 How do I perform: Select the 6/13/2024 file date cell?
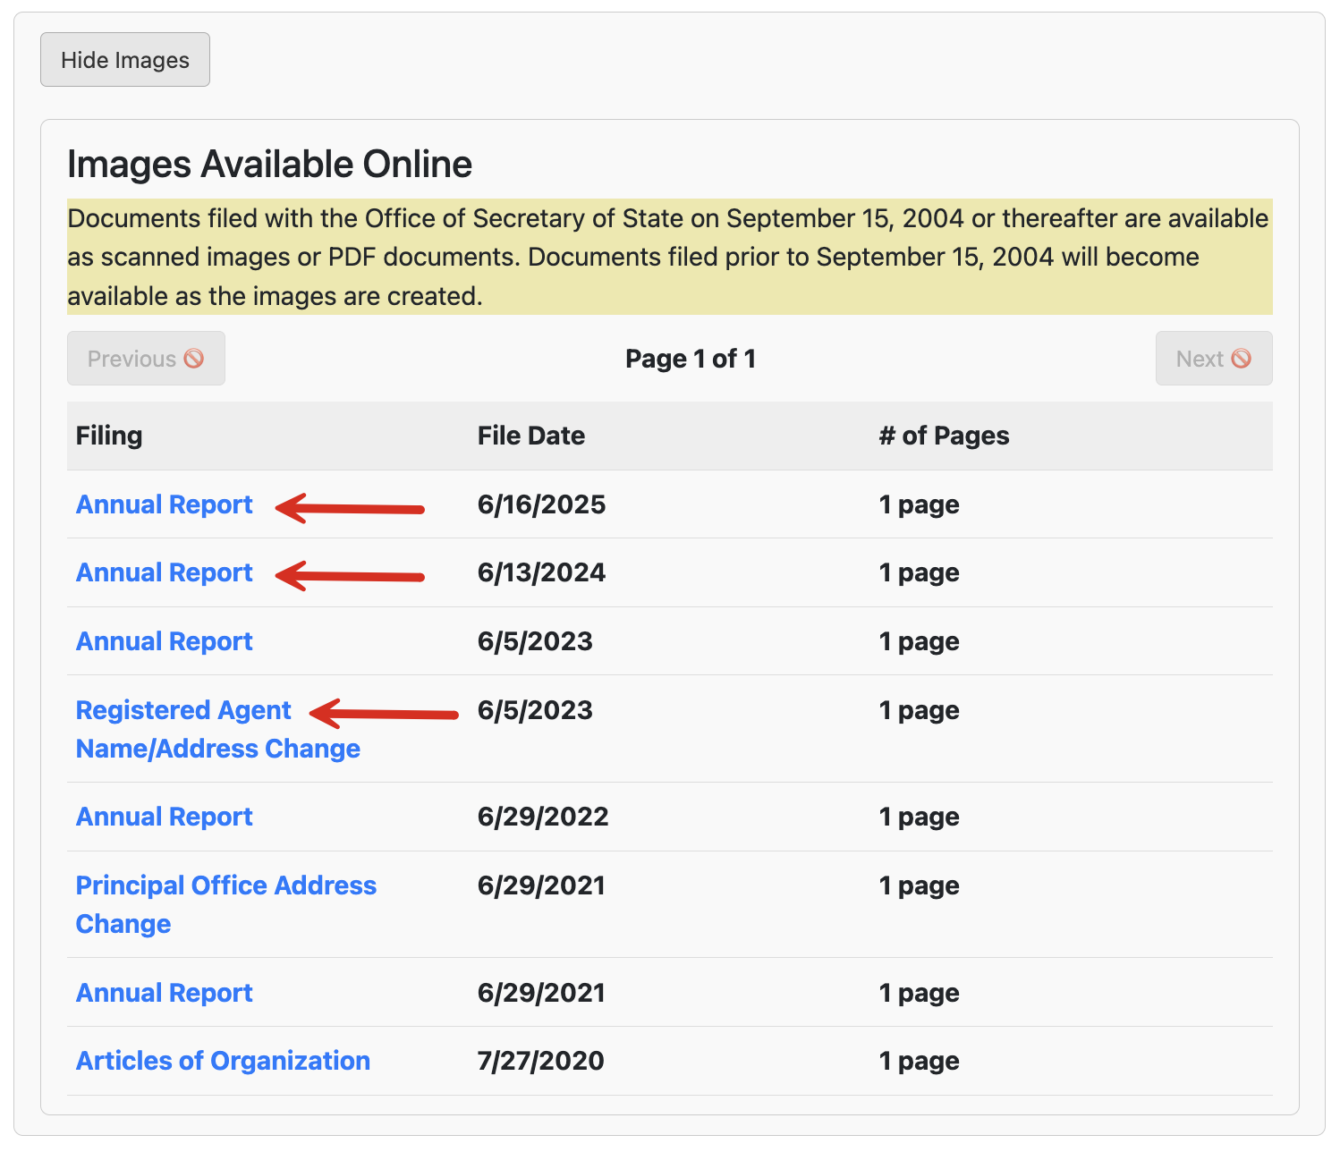pos(541,572)
